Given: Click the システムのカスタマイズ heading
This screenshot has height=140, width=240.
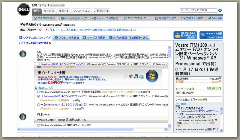Looking at the screenshot, I should click(x=189, y=108).
